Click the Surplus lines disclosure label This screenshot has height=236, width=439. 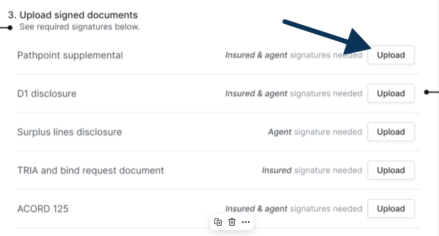pos(70,132)
